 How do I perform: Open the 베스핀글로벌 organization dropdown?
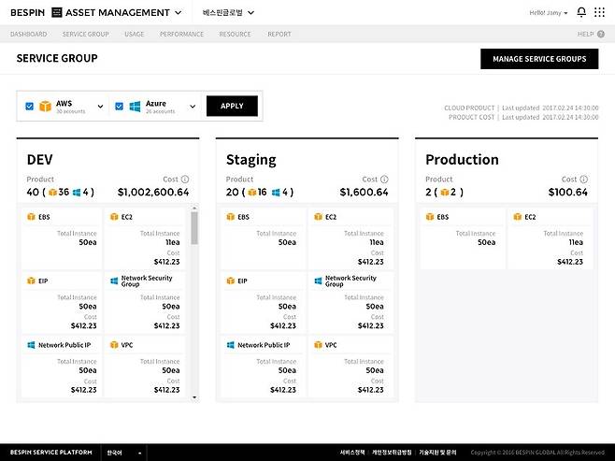[228, 13]
